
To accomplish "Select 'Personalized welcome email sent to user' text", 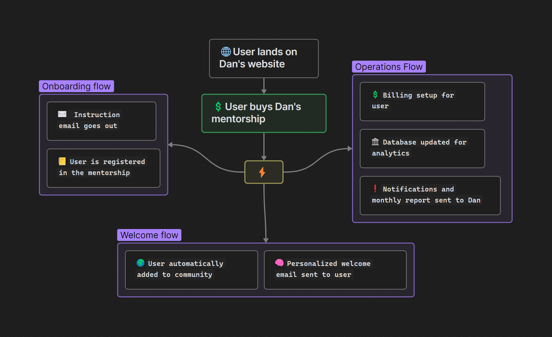I will 323,269.
